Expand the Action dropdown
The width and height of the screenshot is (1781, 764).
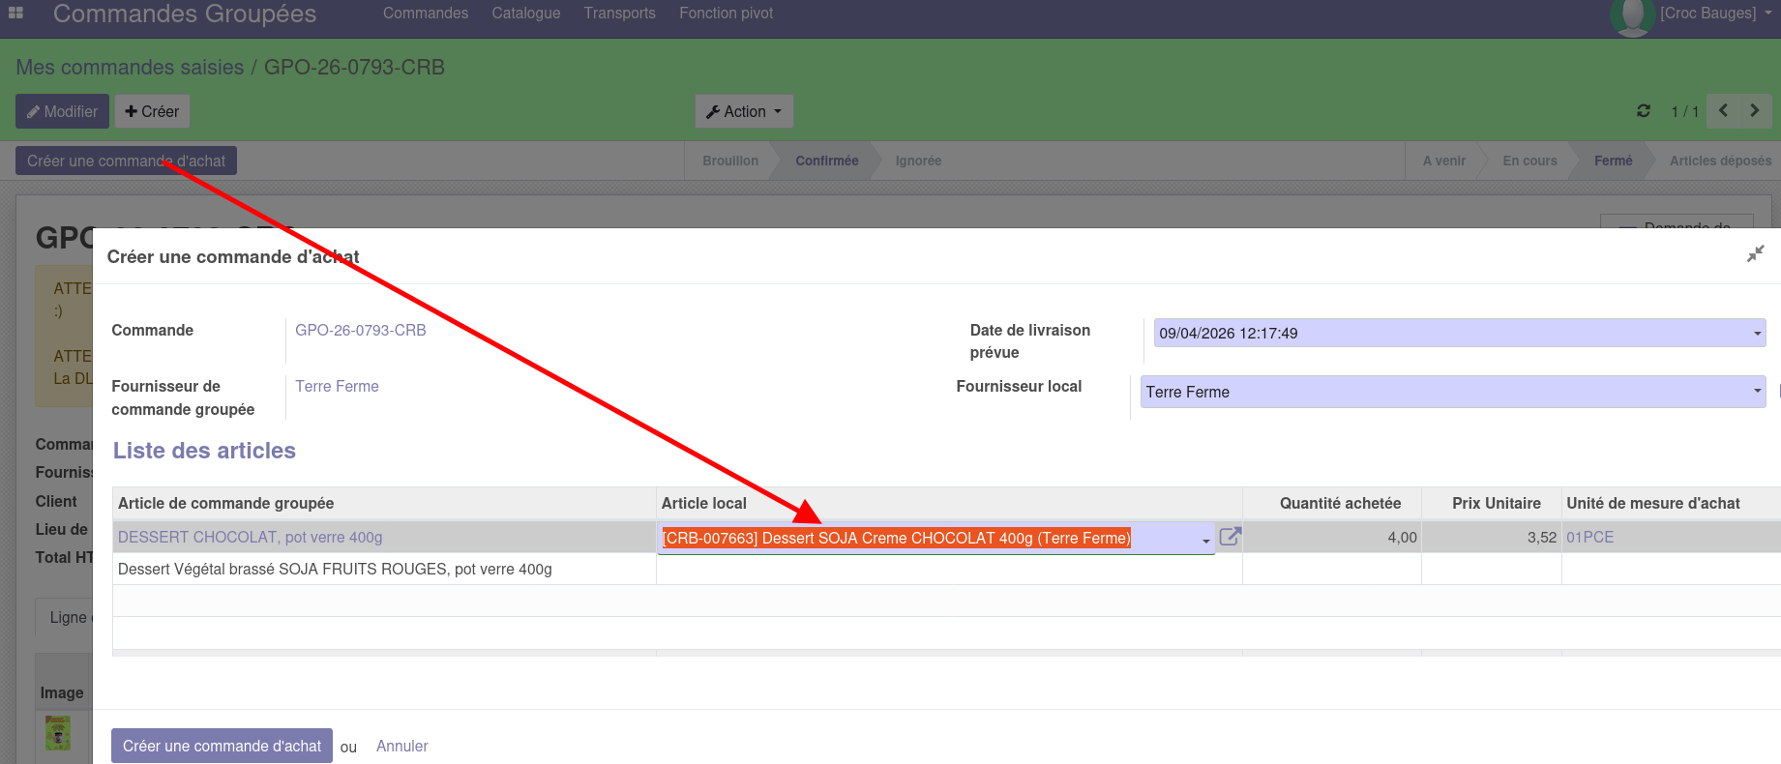pos(743,111)
